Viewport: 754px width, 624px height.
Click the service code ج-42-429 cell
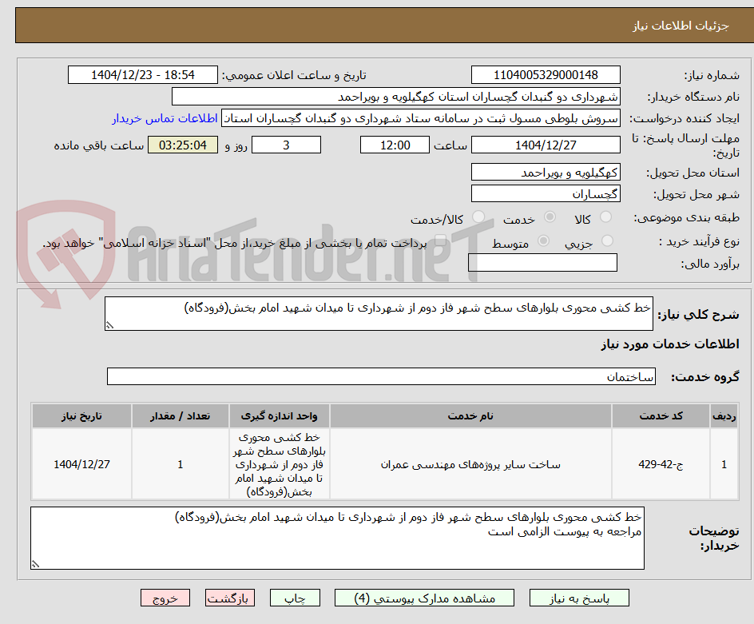tap(661, 464)
